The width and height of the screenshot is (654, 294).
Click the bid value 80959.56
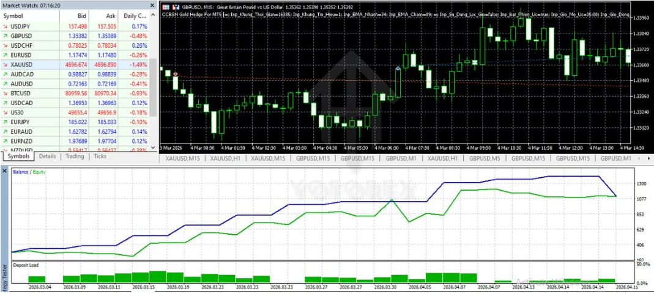point(76,94)
